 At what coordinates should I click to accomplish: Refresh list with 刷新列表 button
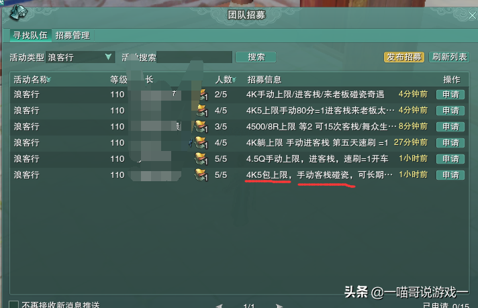[449, 57]
